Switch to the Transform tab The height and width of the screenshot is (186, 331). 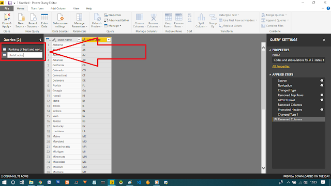click(37, 8)
